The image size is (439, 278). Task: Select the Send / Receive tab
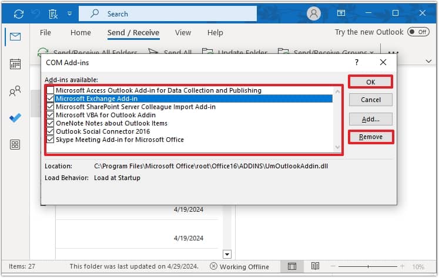(x=133, y=33)
